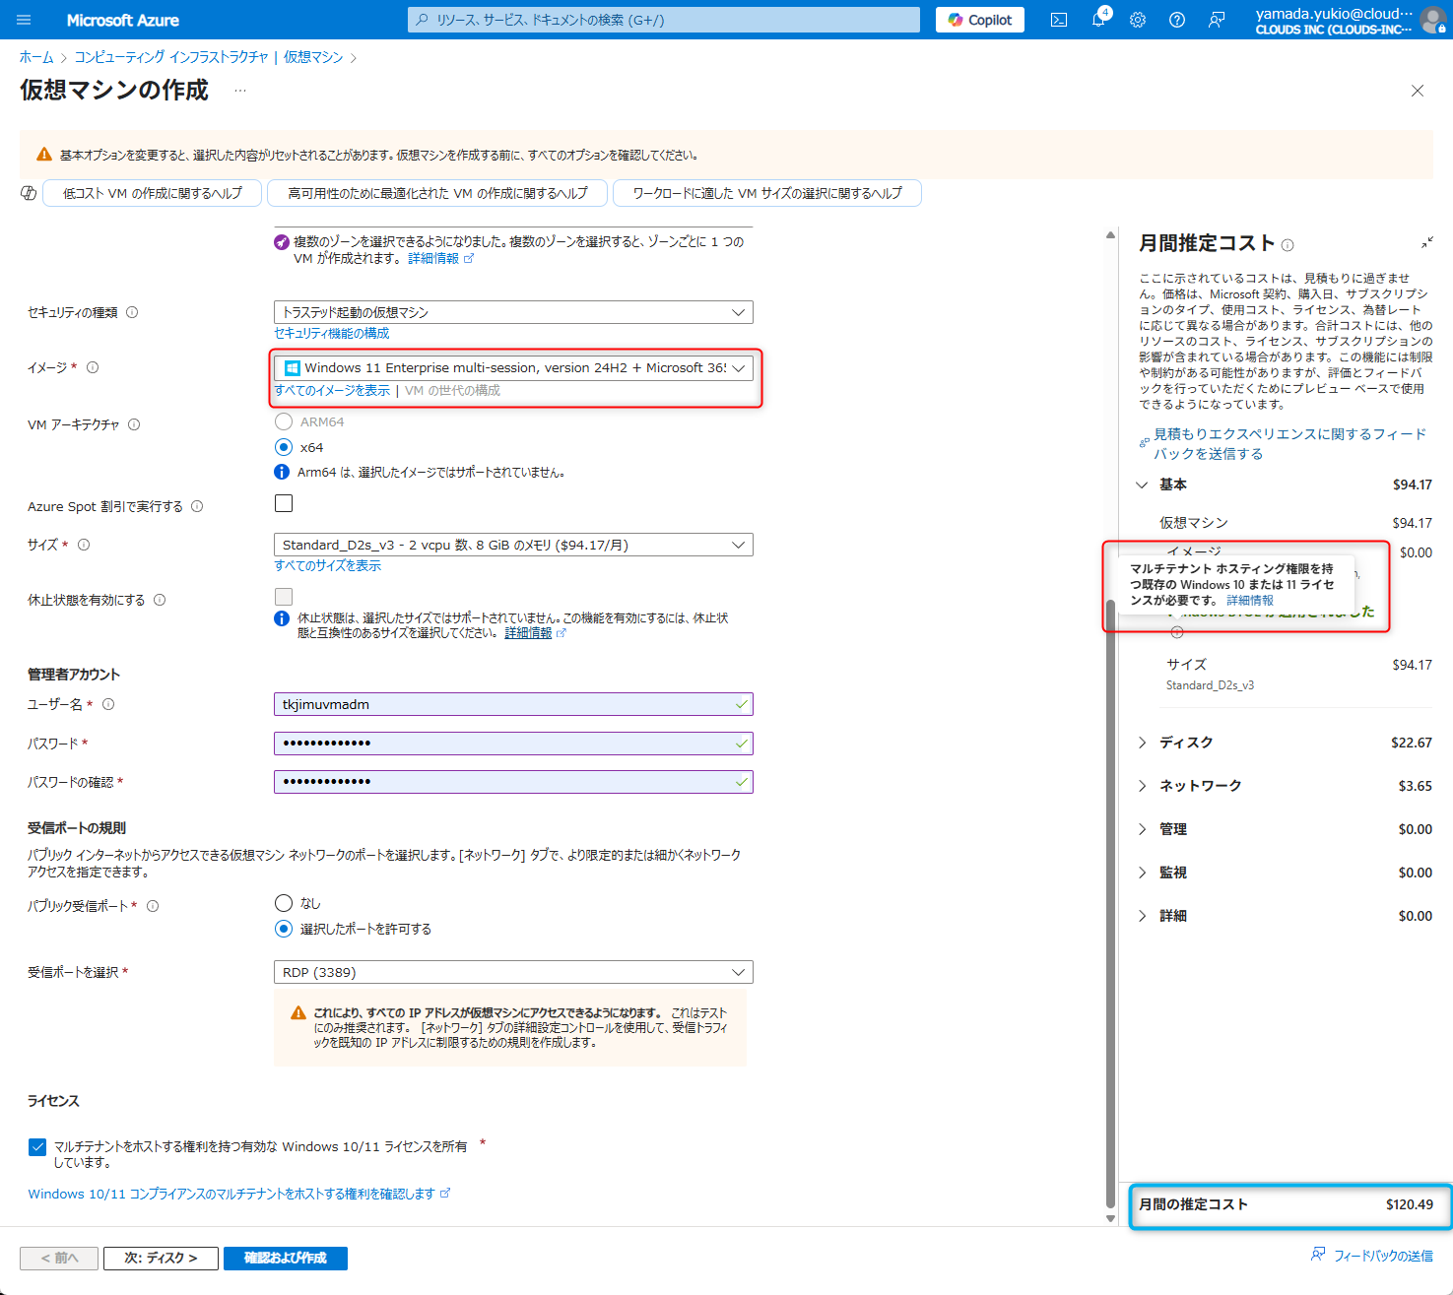The height and width of the screenshot is (1295, 1453).
Task: Enable the Azure Spot discount checkbox
Action: (x=284, y=503)
